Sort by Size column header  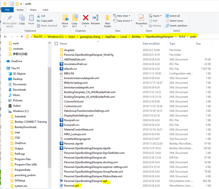(198, 43)
